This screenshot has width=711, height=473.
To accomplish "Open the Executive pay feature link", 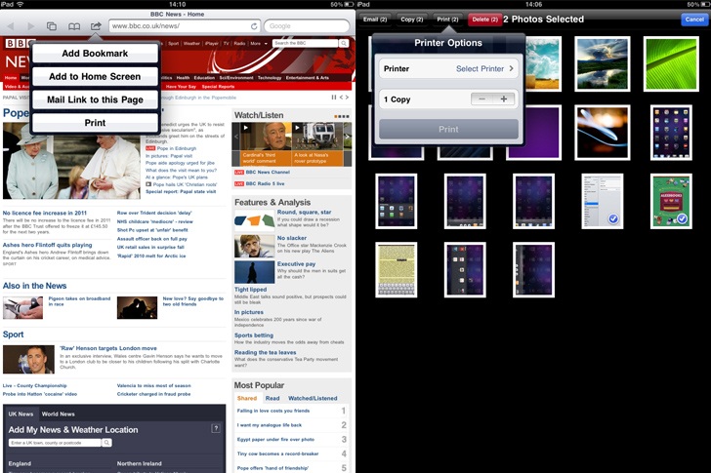I will tap(296, 264).
